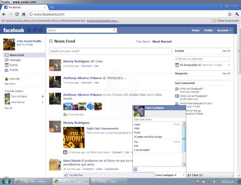Click the chat message input icon
This screenshot has height=185, width=241.
135,169
